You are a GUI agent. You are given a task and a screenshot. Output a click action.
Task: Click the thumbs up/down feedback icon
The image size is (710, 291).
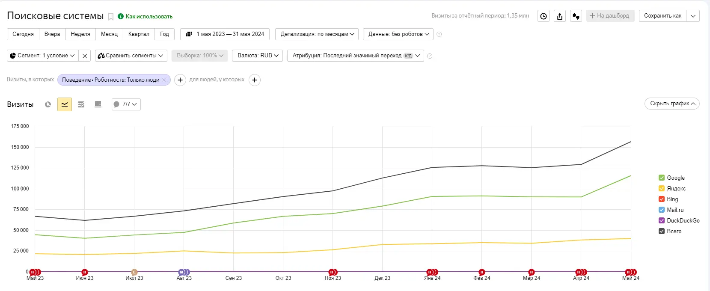click(x=576, y=16)
